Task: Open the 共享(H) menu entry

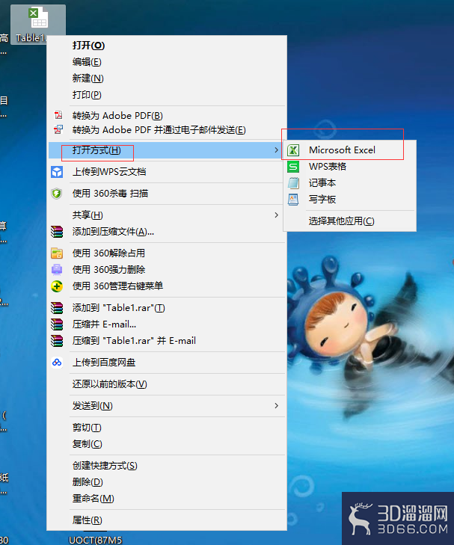Action: (x=167, y=215)
